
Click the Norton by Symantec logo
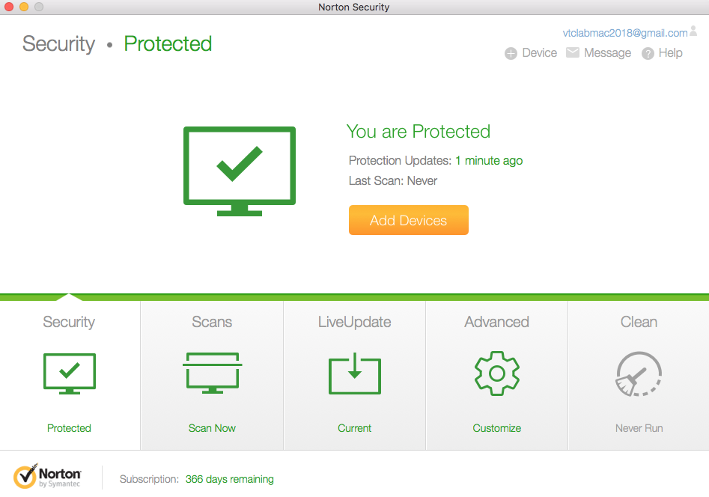pyautogui.click(x=47, y=477)
